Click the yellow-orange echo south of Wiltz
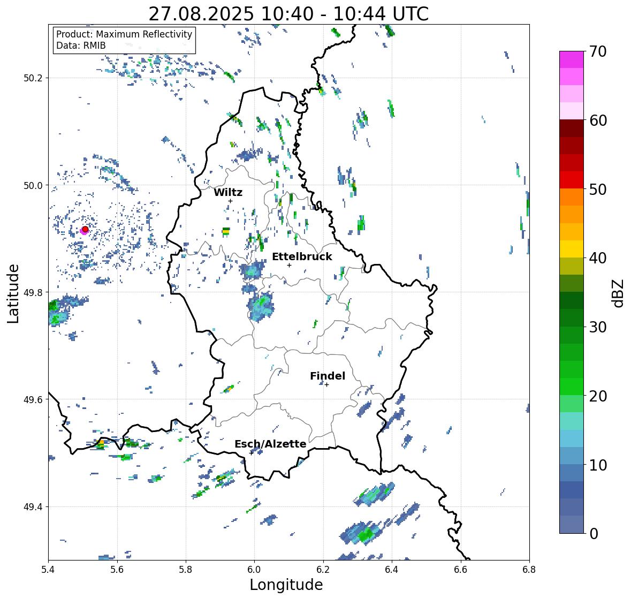This screenshot has height=598, width=631. point(226,231)
